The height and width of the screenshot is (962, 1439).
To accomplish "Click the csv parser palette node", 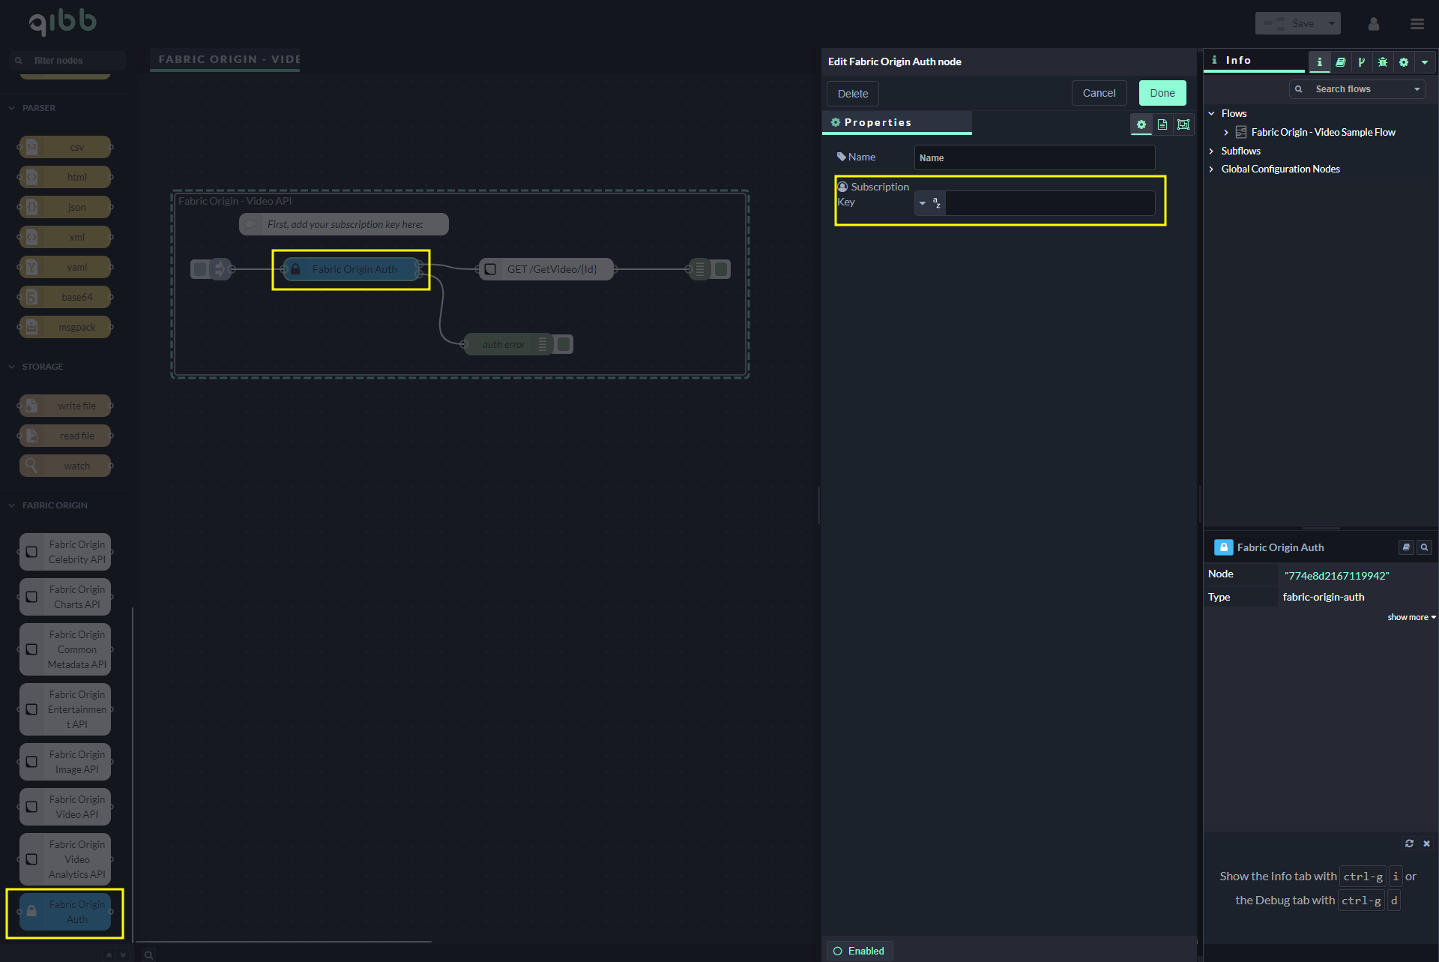I will click(65, 147).
